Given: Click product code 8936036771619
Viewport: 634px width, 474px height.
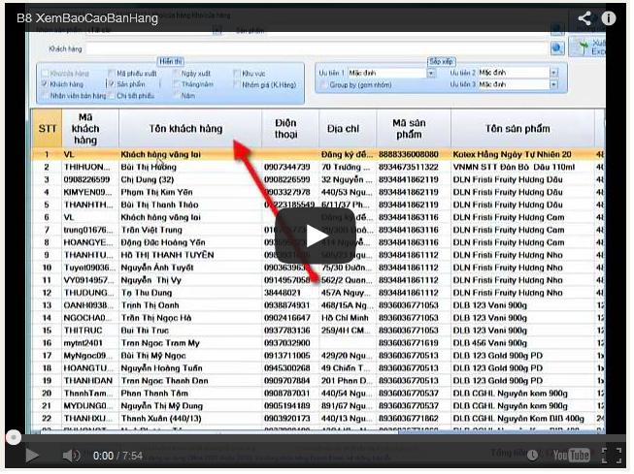Looking at the screenshot, I should [411, 345].
